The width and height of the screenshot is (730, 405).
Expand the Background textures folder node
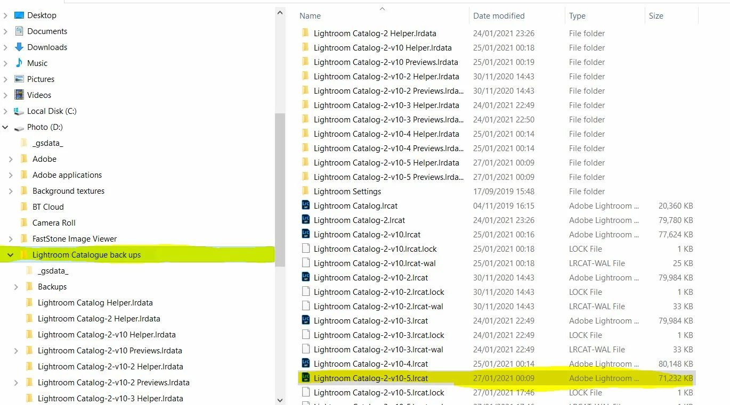pos(11,191)
